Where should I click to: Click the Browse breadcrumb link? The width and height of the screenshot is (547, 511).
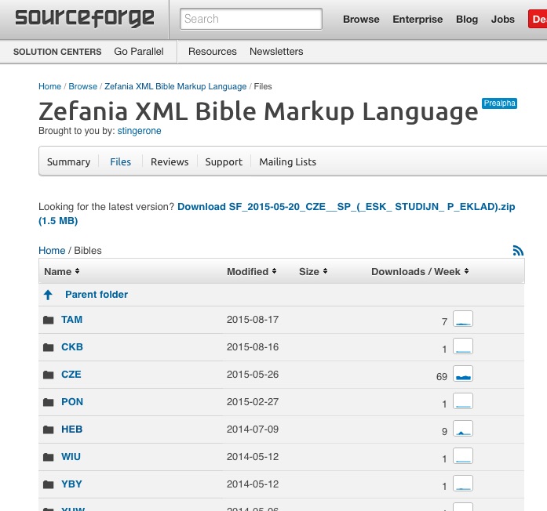[x=82, y=86]
